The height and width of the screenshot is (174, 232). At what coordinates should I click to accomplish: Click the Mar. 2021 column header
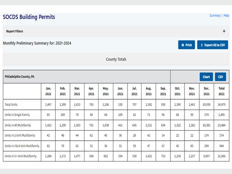pyautogui.click(x=77, y=91)
